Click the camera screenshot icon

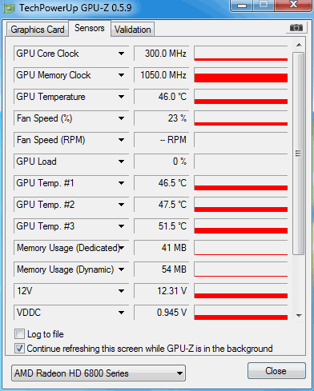[x=296, y=27]
